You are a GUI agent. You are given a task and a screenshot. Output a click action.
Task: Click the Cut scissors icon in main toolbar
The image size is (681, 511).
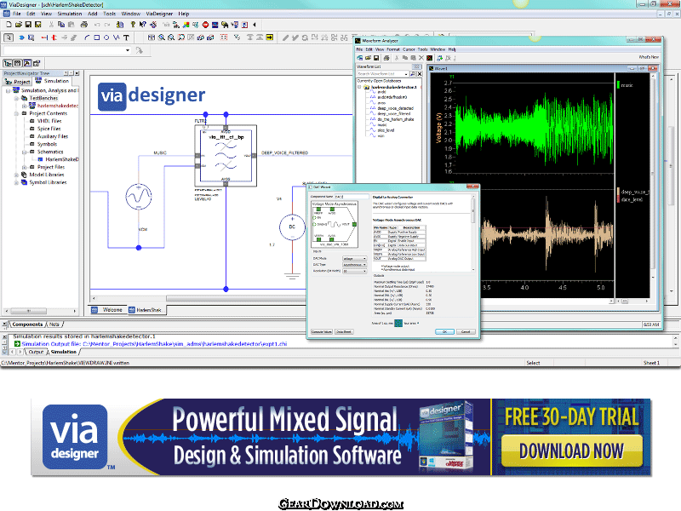click(x=51, y=25)
